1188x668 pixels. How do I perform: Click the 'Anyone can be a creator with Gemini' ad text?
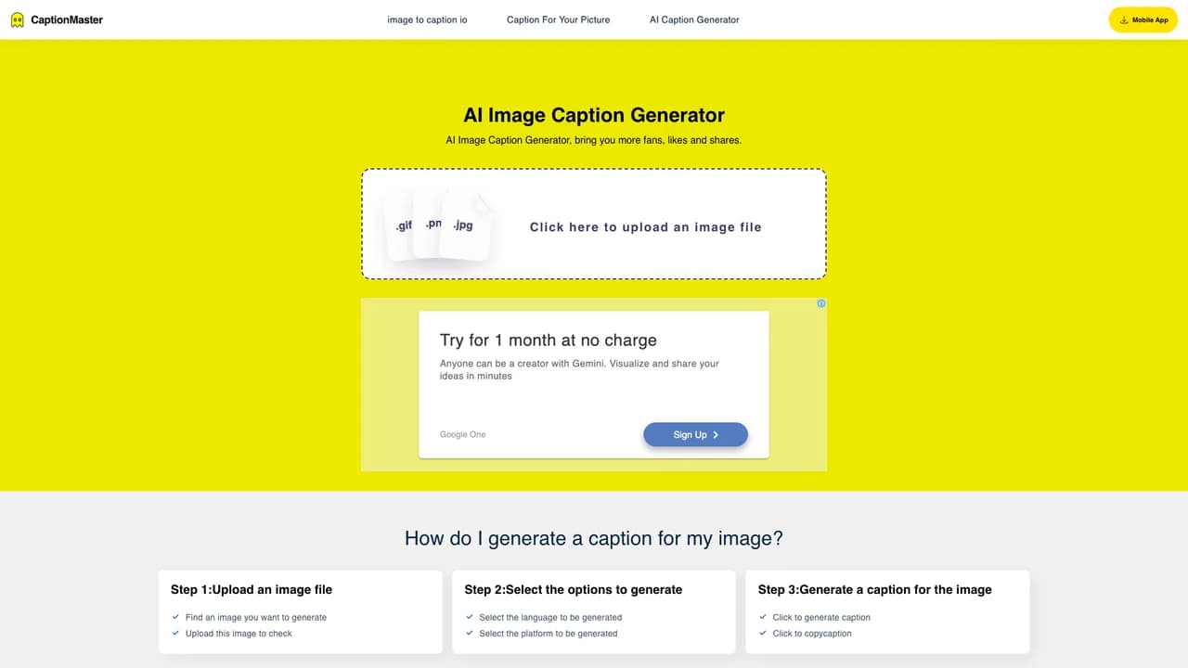tap(579, 369)
